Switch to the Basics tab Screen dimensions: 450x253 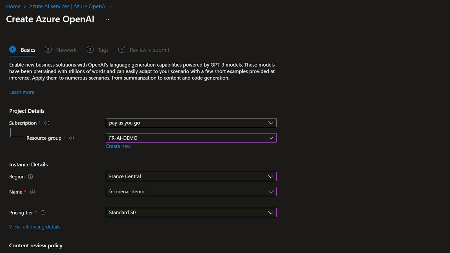coord(28,50)
